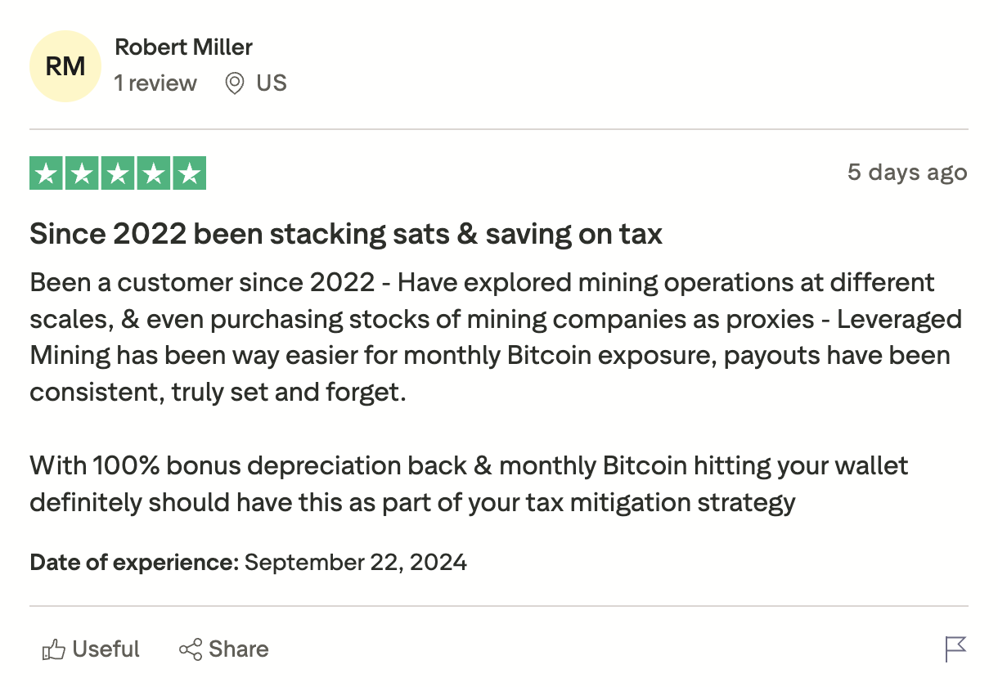Click the location pin icon
The width and height of the screenshot is (998, 687).
[x=235, y=83]
